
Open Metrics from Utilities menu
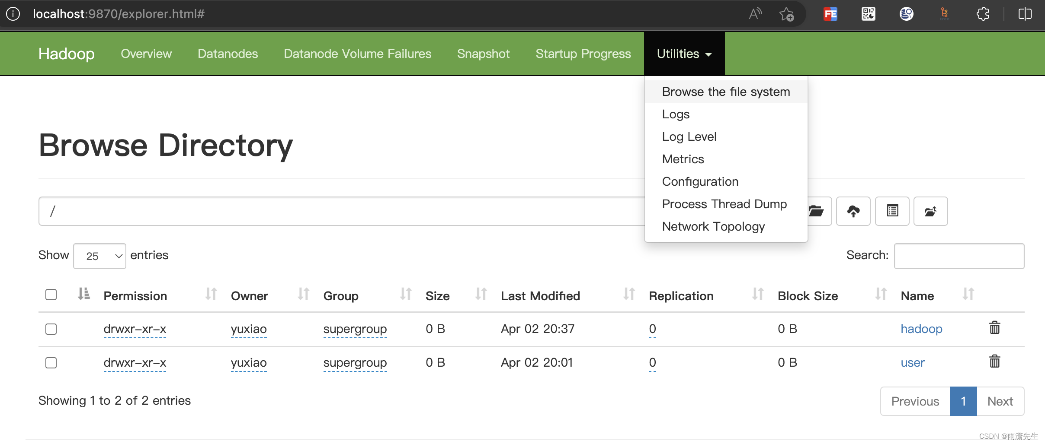726,159
